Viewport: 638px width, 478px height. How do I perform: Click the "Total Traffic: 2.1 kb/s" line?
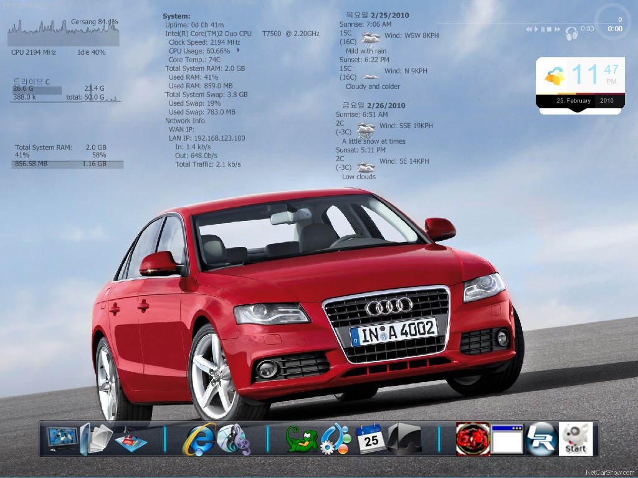click(208, 164)
